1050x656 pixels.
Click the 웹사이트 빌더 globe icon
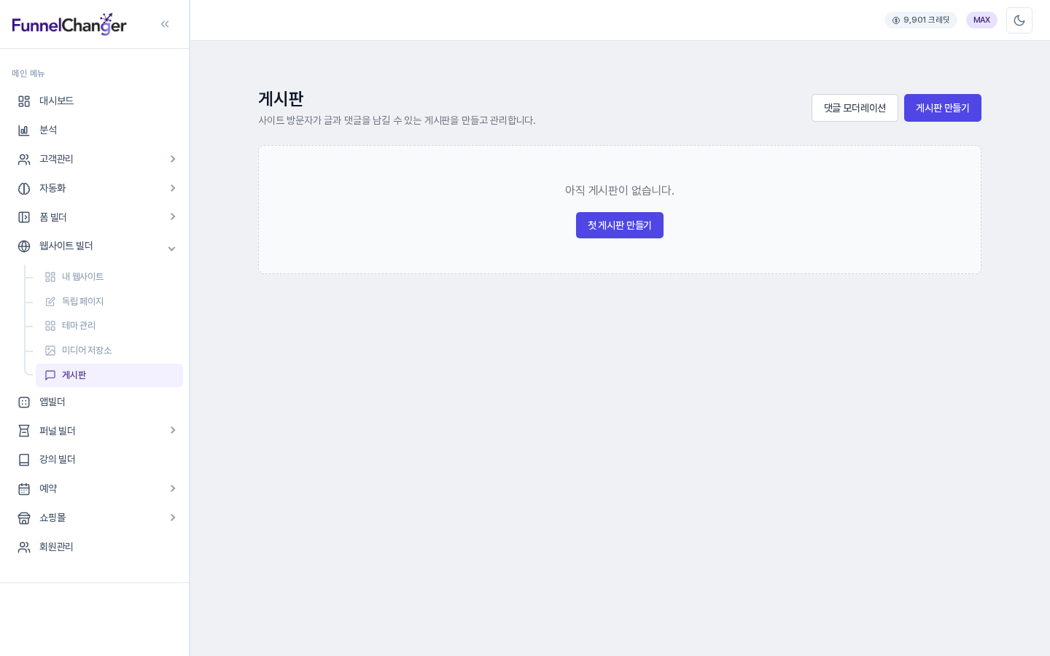click(x=24, y=246)
